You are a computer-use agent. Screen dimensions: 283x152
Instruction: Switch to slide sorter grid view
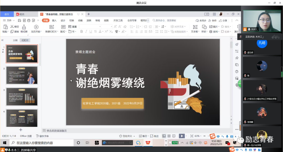[169, 136]
